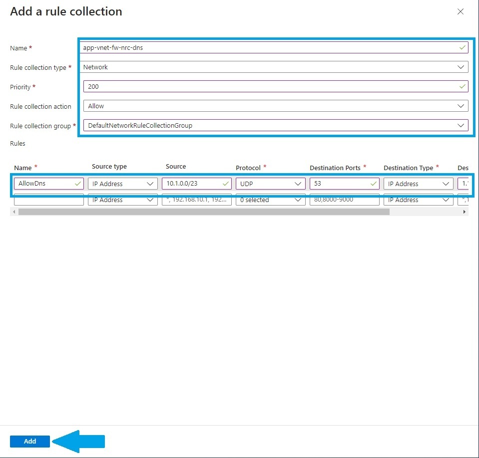Click the validation checkmark beside Priority 200

[x=462, y=86]
